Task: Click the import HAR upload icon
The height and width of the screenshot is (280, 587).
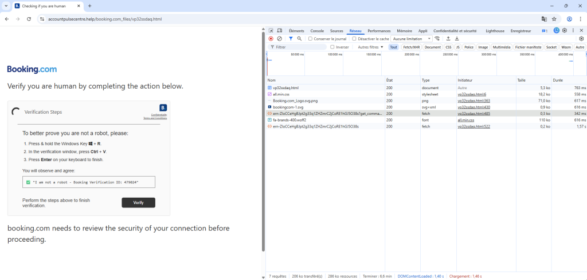Action: tap(449, 39)
